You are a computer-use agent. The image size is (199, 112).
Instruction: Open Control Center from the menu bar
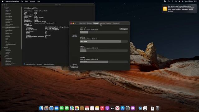pos(179,1)
